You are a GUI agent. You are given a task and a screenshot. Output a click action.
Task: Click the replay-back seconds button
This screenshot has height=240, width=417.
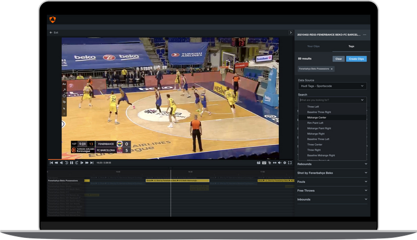67,163
